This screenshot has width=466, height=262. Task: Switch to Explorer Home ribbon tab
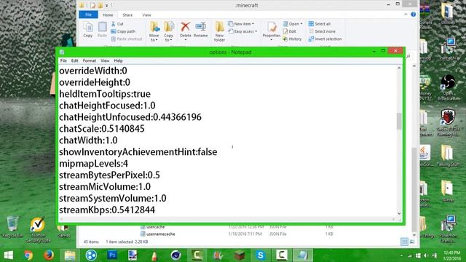108,15
